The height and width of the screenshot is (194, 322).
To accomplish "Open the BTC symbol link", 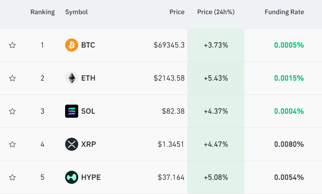I will [x=88, y=45].
